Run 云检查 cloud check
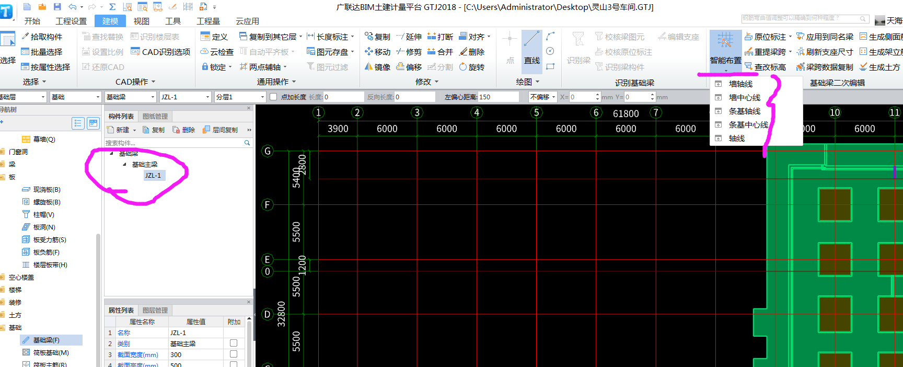Image resolution: width=903 pixels, height=367 pixels. point(217,52)
